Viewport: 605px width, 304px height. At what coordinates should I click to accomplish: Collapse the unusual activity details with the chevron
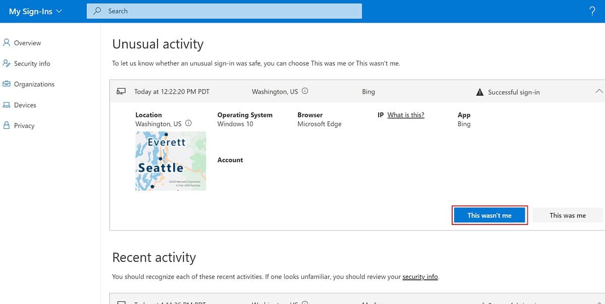[599, 91]
